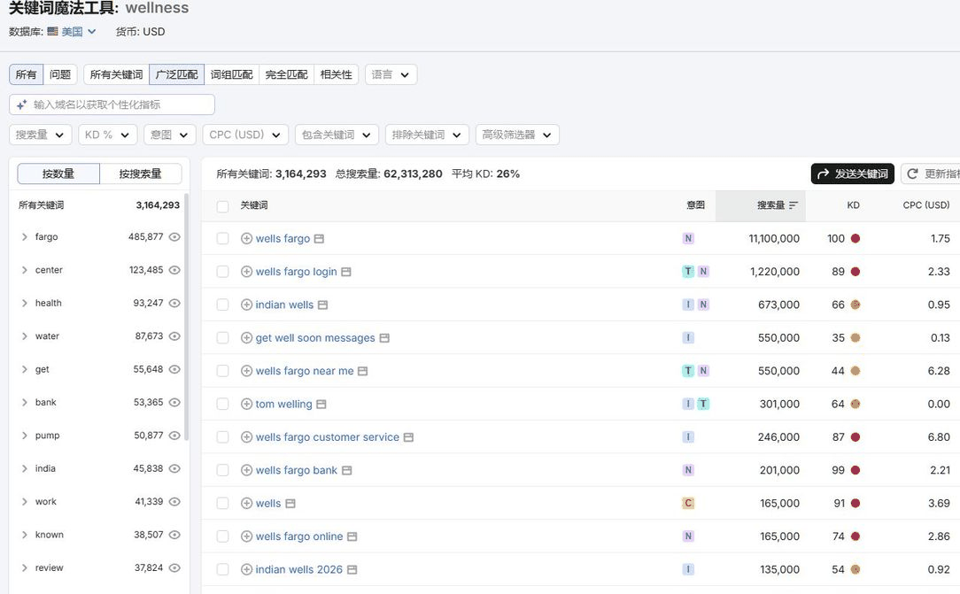Image resolution: width=960 pixels, height=594 pixels.
Task: Add wells fargo bank keyword
Action: click(x=247, y=470)
